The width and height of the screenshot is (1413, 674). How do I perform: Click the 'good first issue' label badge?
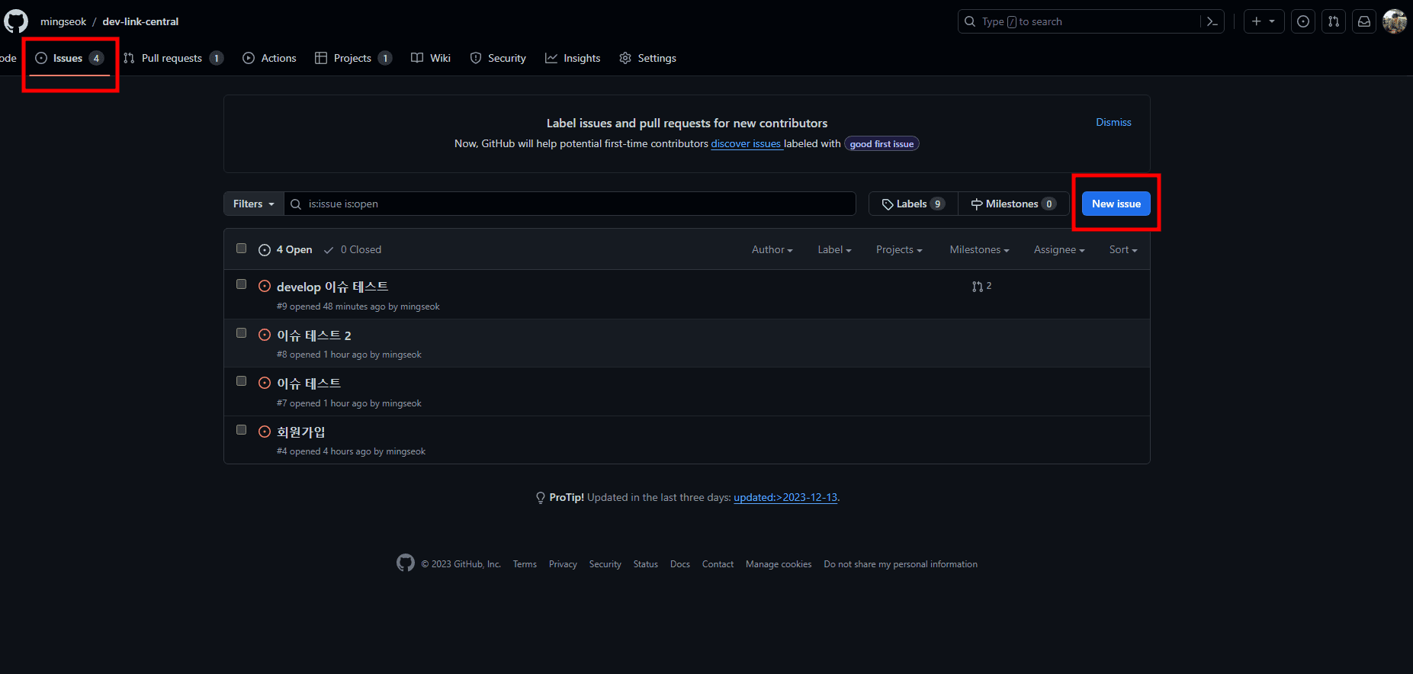[x=882, y=144]
